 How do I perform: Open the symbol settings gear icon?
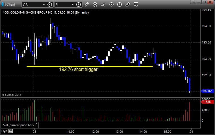coord(50,5)
